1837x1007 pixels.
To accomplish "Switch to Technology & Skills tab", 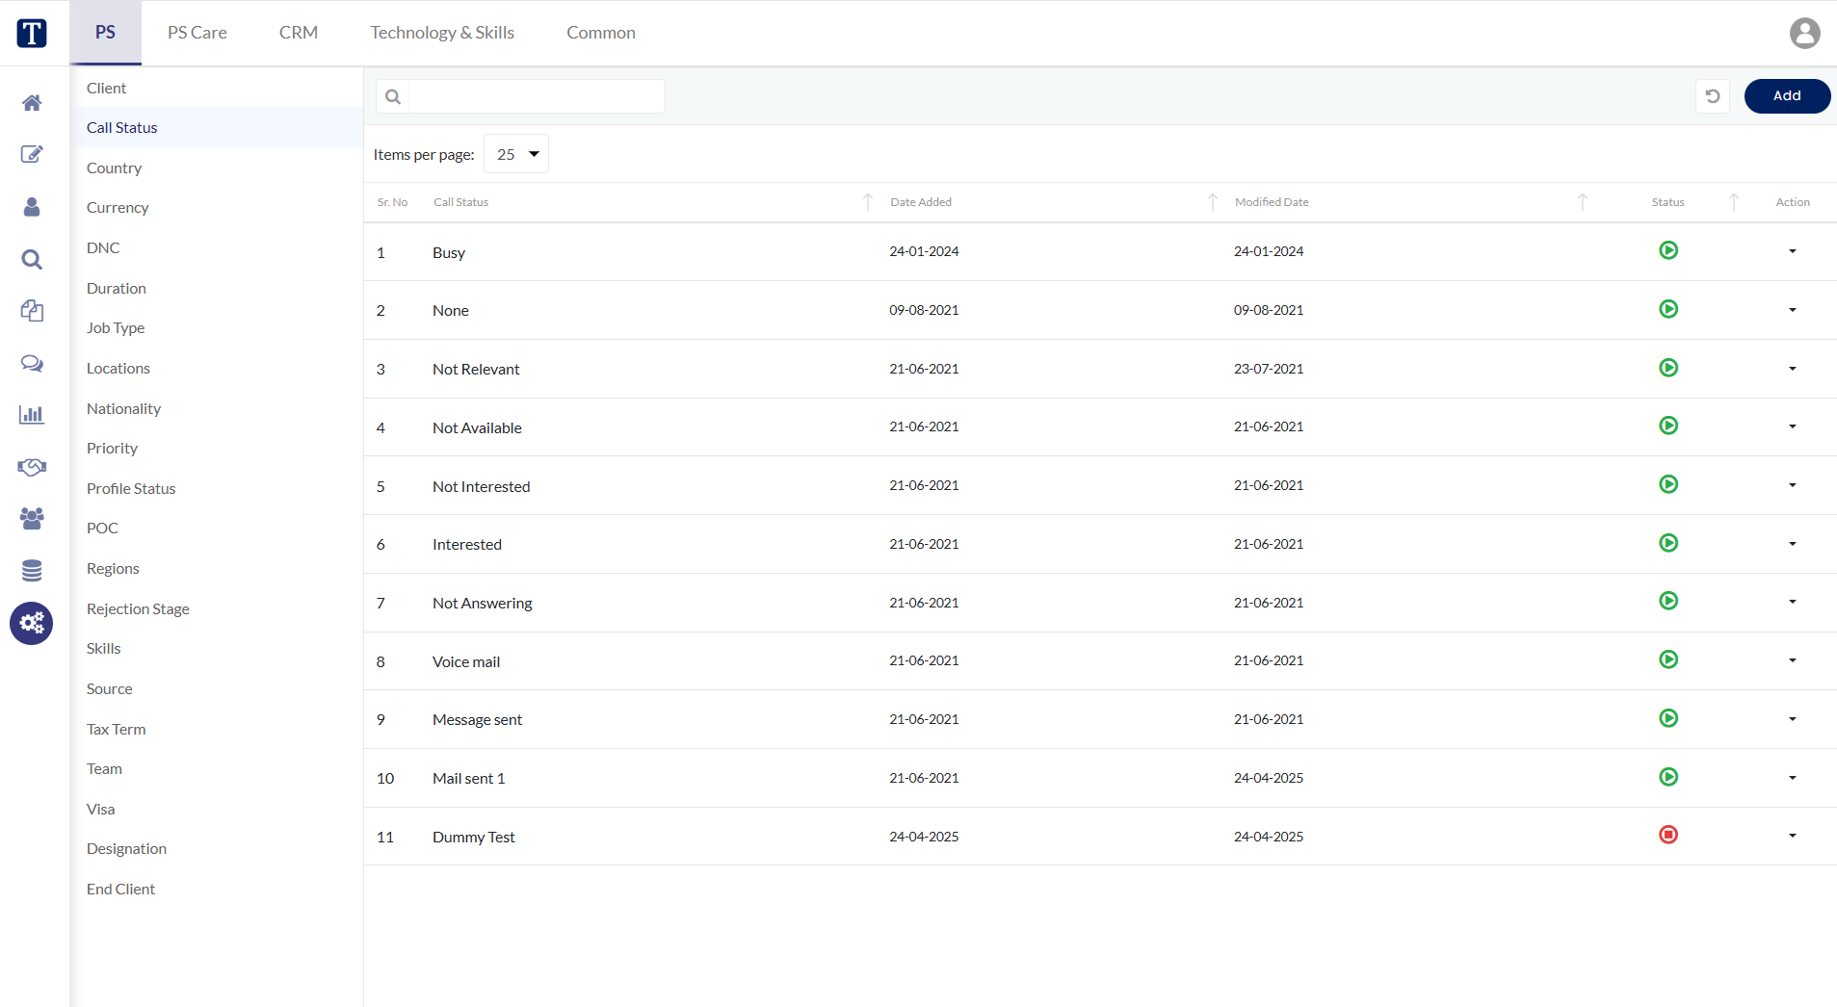I will click(442, 33).
